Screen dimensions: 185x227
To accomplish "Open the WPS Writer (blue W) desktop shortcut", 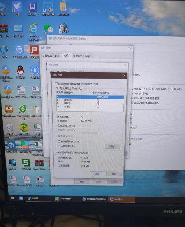I will tap(32, 8).
